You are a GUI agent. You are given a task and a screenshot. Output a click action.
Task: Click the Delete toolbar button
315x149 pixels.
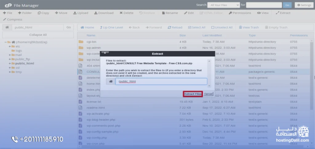point(126,13)
